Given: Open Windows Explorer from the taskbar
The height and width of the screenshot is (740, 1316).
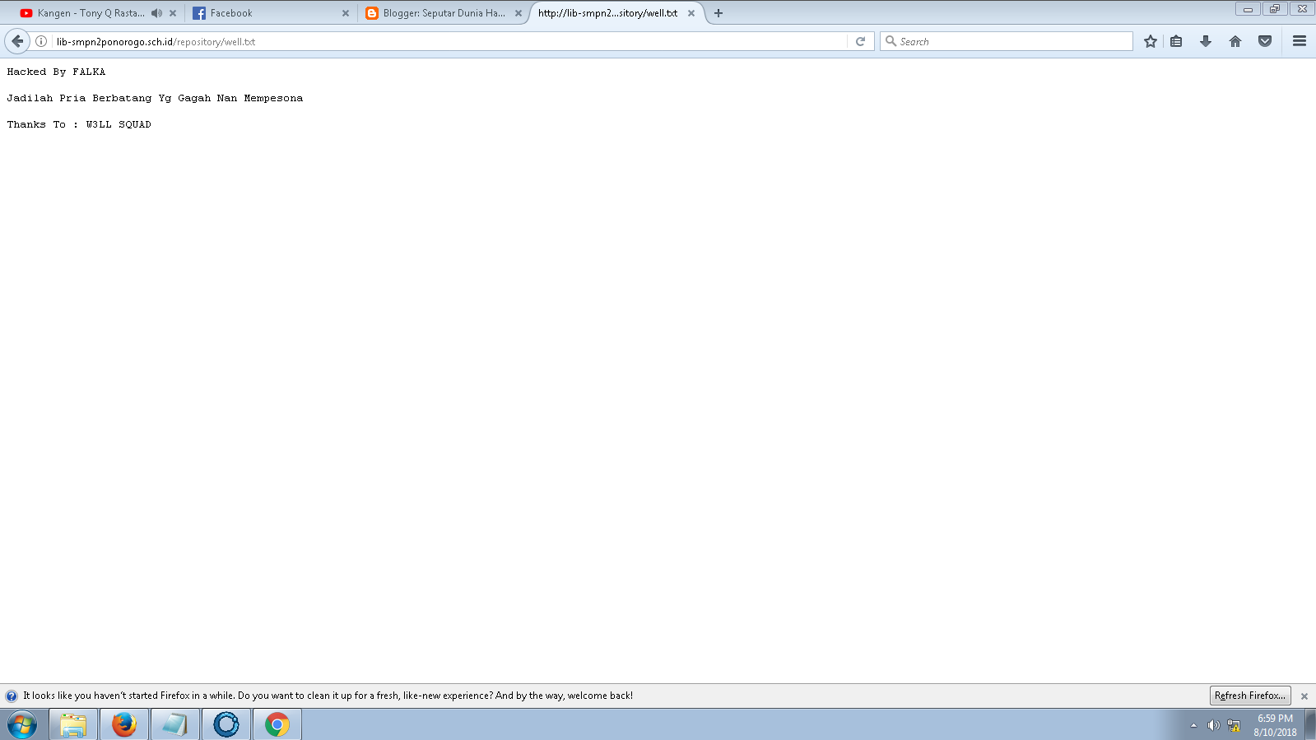Looking at the screenshot, I should 73,725.
